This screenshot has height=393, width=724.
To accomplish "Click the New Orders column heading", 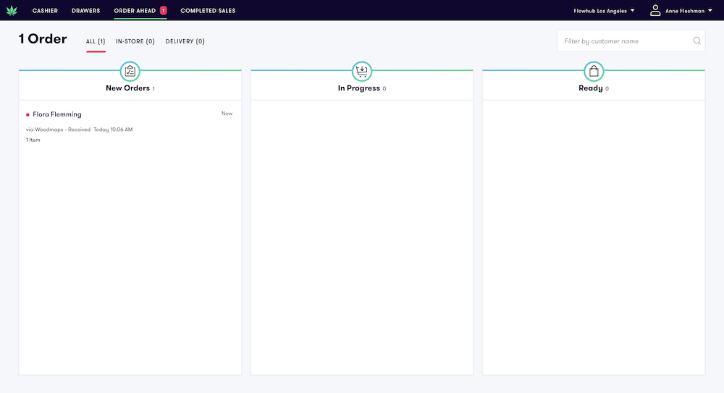I will pos(127,88).
